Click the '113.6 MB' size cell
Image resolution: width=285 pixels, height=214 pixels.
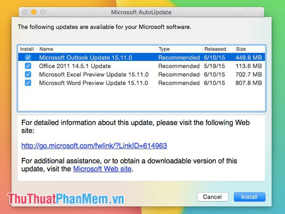(249, 66)
